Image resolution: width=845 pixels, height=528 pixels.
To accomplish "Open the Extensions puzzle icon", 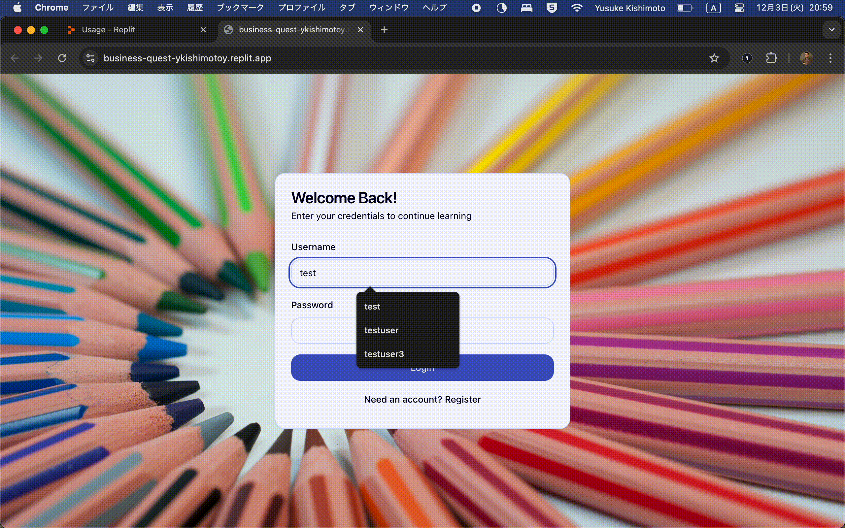I will pyautogui.click(x=771, y=58).
